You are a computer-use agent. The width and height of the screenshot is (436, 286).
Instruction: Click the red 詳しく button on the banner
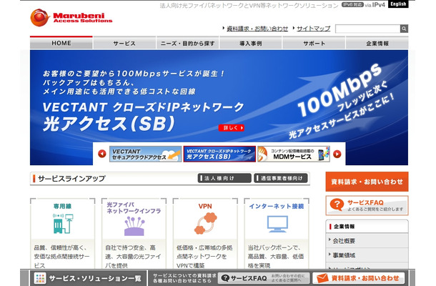tap(232, 128)
